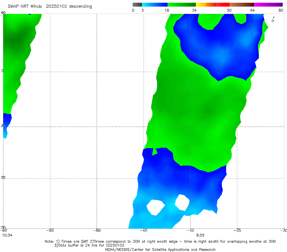The width and height of the screenshot is (287, 252).
Task: Click the note '3)Data buffer is 24 hrs for 20250102'
Action: [x=89, y=245]
